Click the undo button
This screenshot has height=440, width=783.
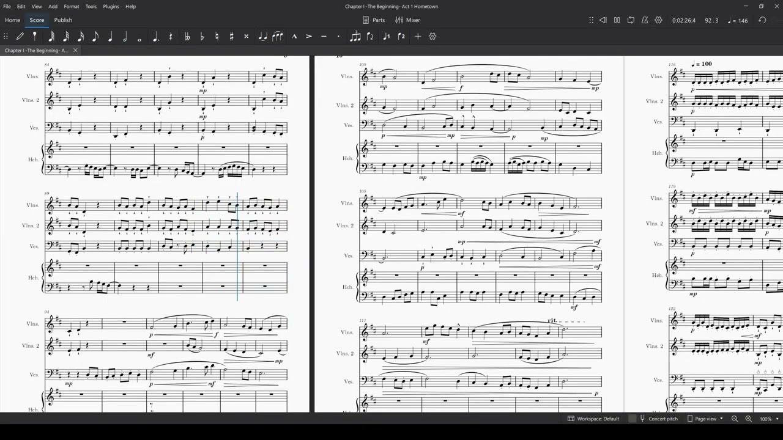point(762,20)
